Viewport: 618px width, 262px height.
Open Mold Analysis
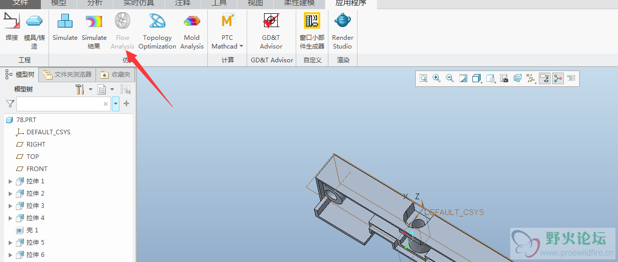[192, 31]
